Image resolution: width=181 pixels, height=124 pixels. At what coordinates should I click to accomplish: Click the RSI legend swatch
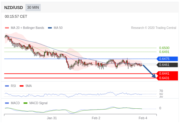coord(7,86)
